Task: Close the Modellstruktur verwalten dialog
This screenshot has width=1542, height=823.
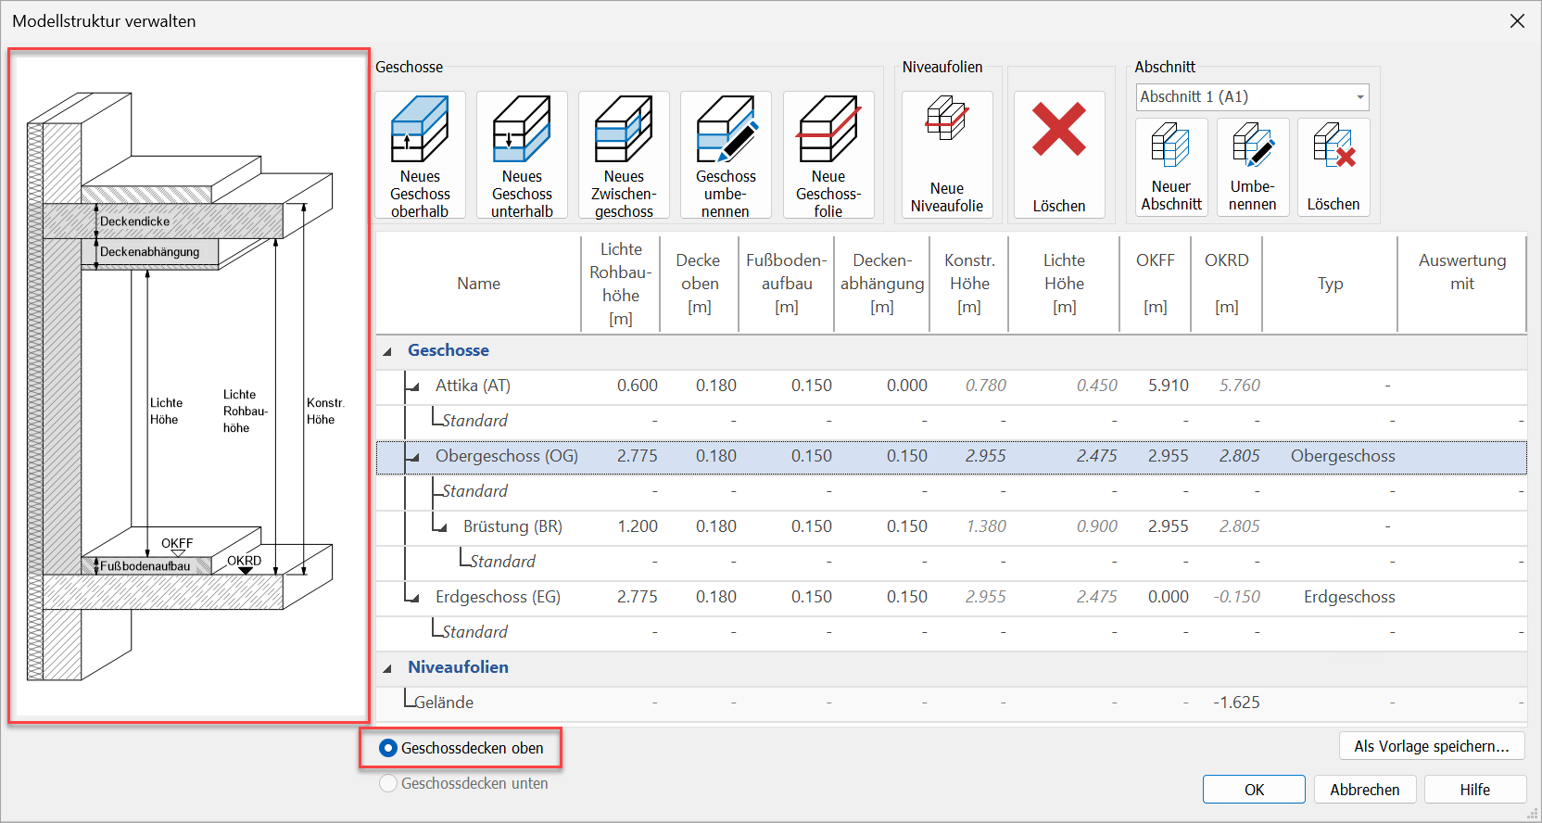Action: click(x=1517, y=20)
